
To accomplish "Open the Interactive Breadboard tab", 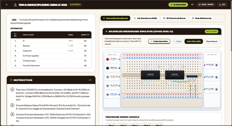I will tap(115, 18).
